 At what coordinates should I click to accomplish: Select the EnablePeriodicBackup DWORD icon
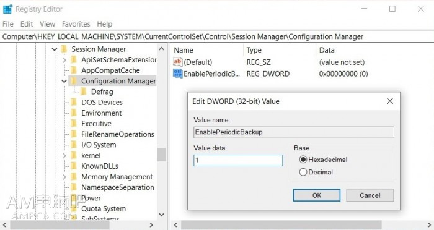[x=177, y=74]
